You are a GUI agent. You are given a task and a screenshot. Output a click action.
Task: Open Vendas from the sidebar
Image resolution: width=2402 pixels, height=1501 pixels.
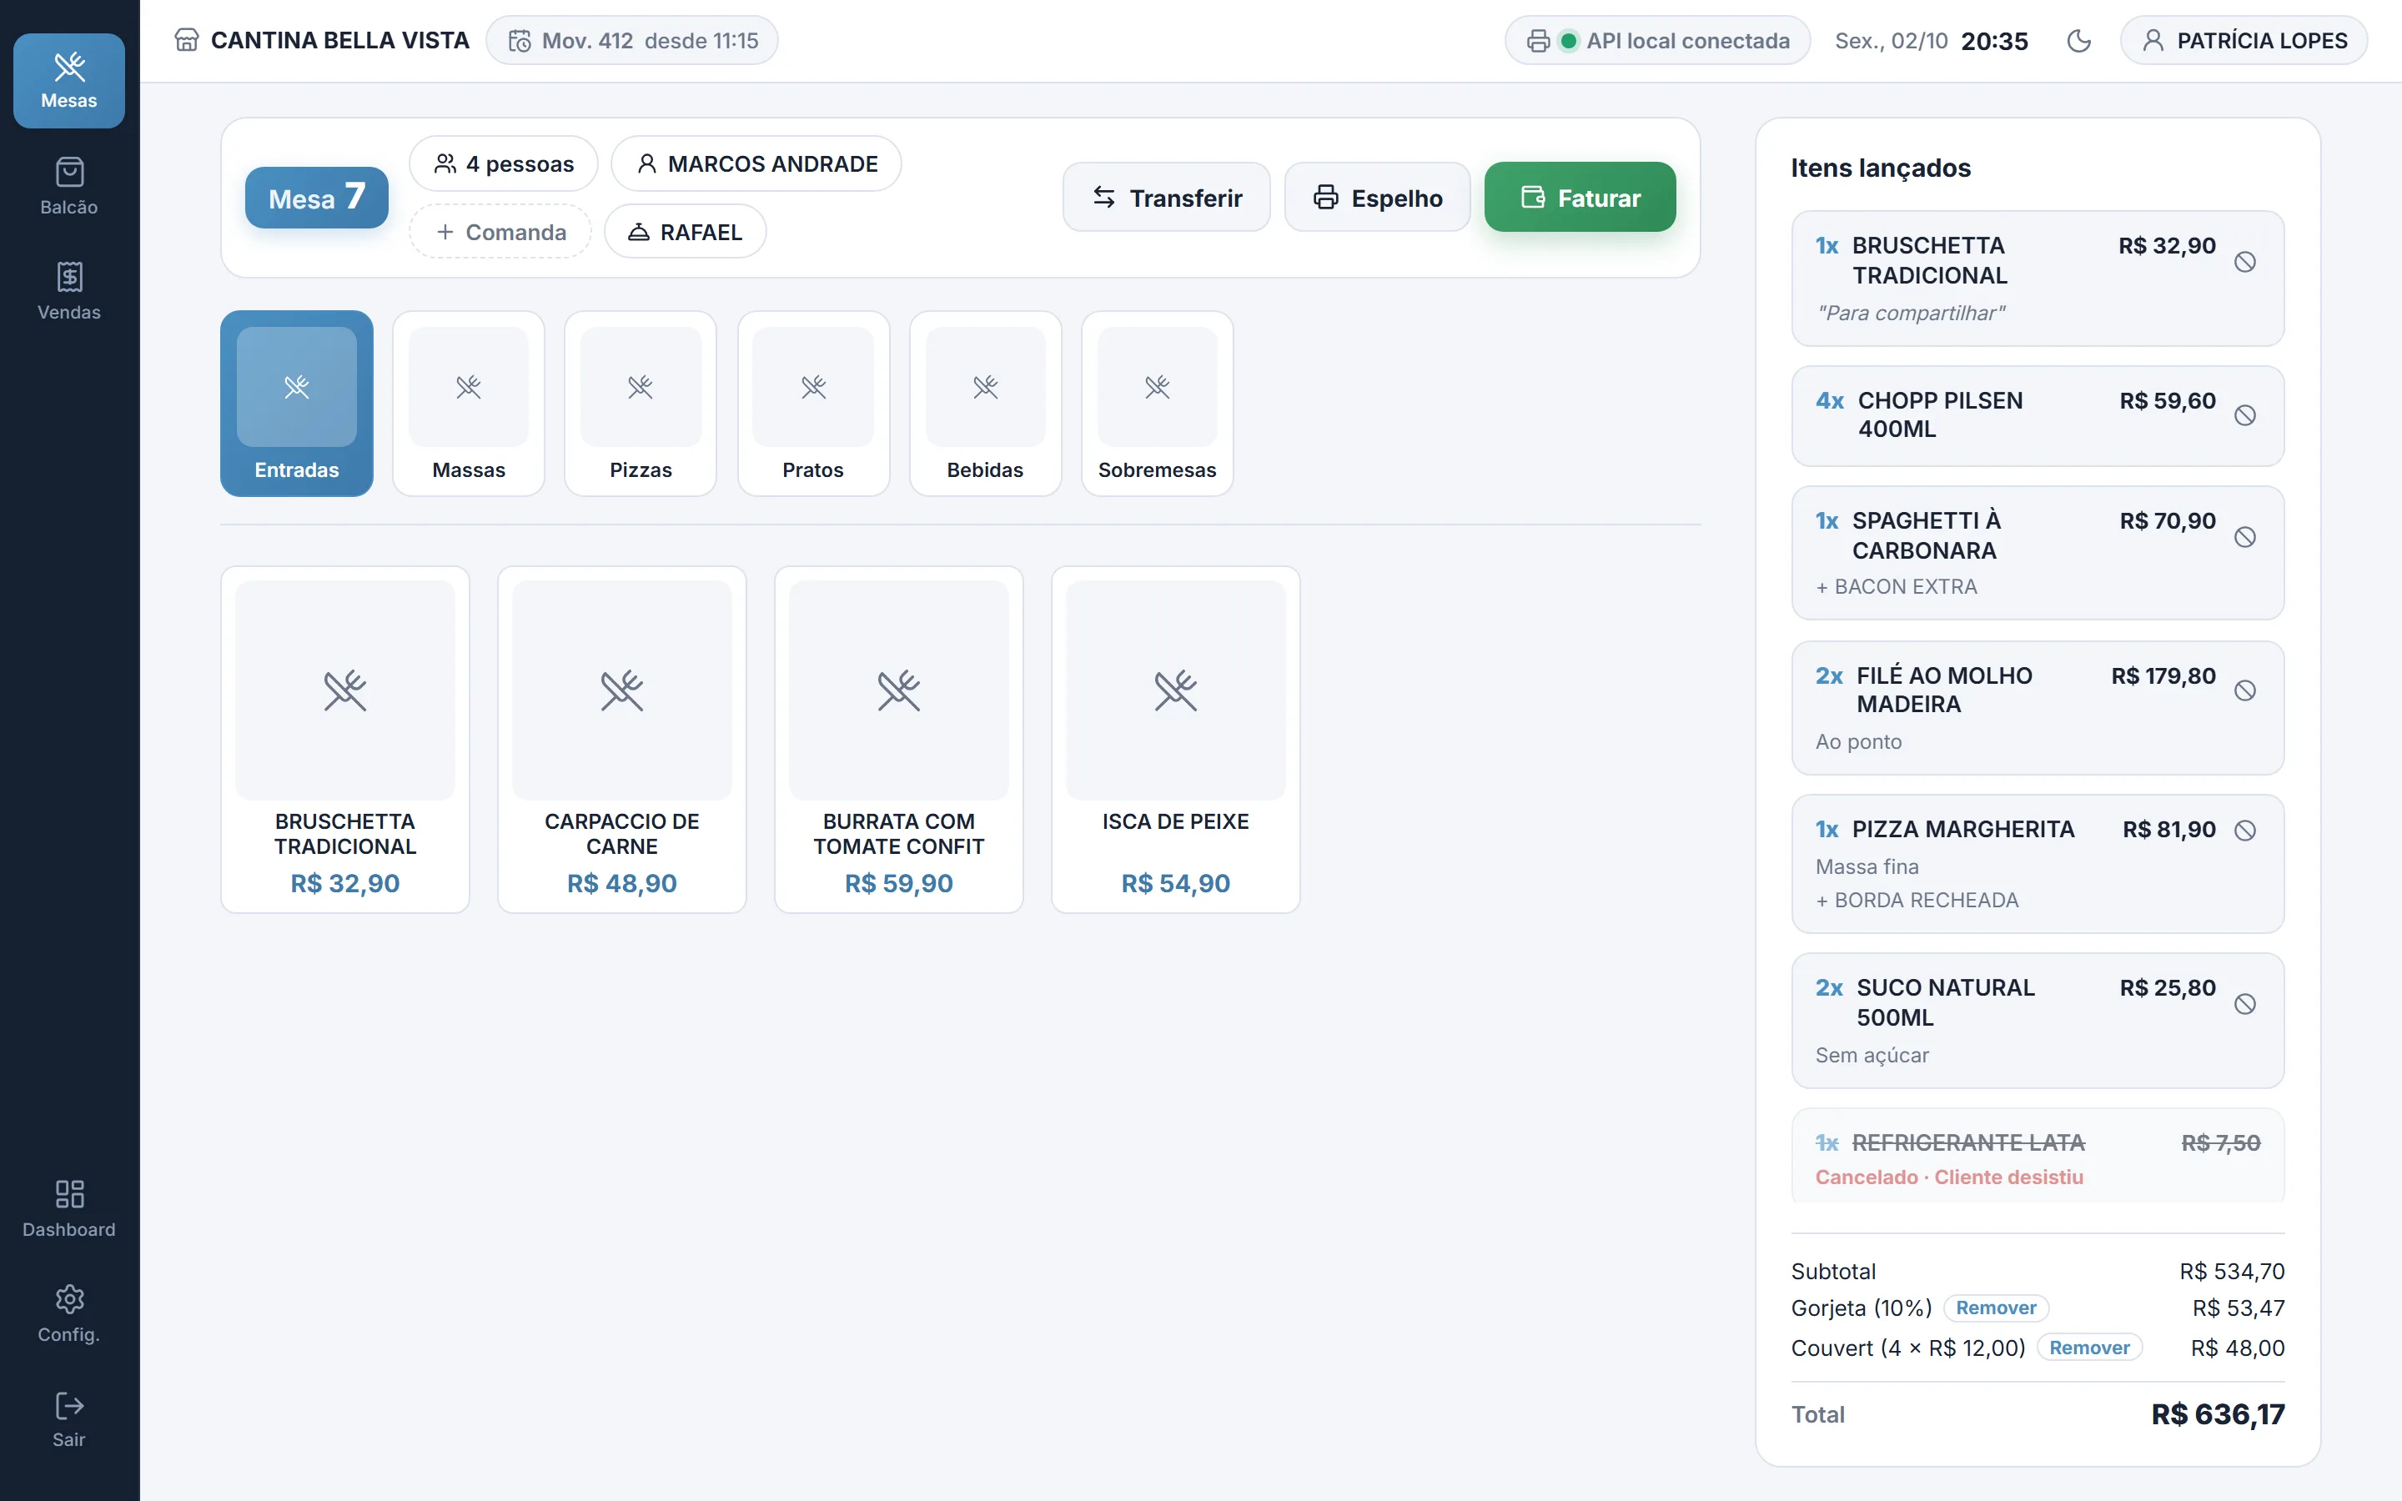click(x=68, y=292)
